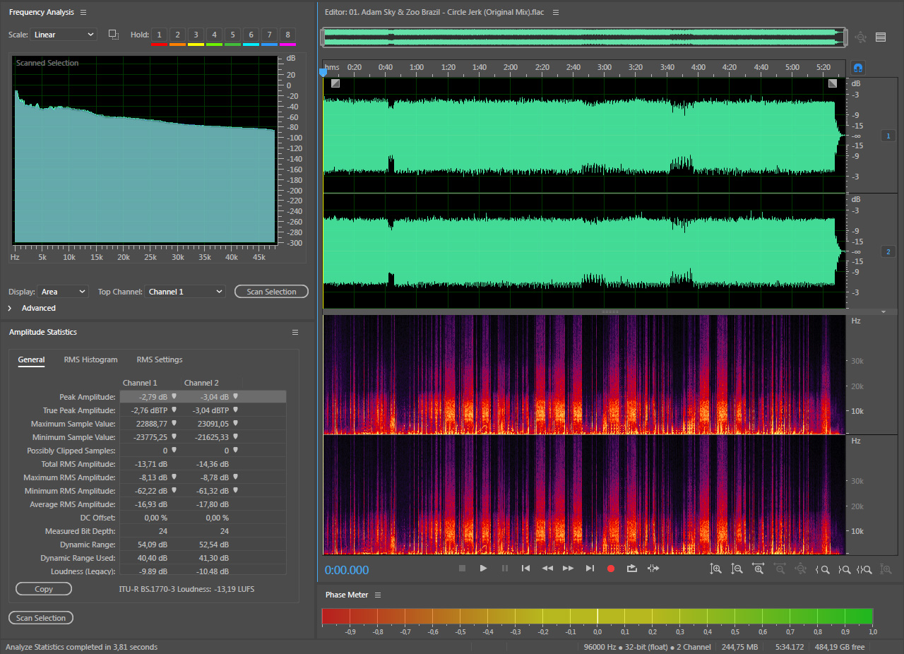904x654 pixels.
Task: Move playhead to previous marker
Action: tap(525, 569)
